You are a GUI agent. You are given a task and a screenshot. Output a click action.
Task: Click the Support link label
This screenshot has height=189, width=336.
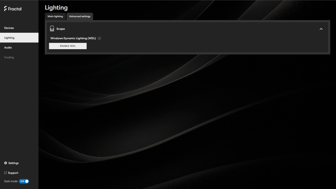pos(13,173)
